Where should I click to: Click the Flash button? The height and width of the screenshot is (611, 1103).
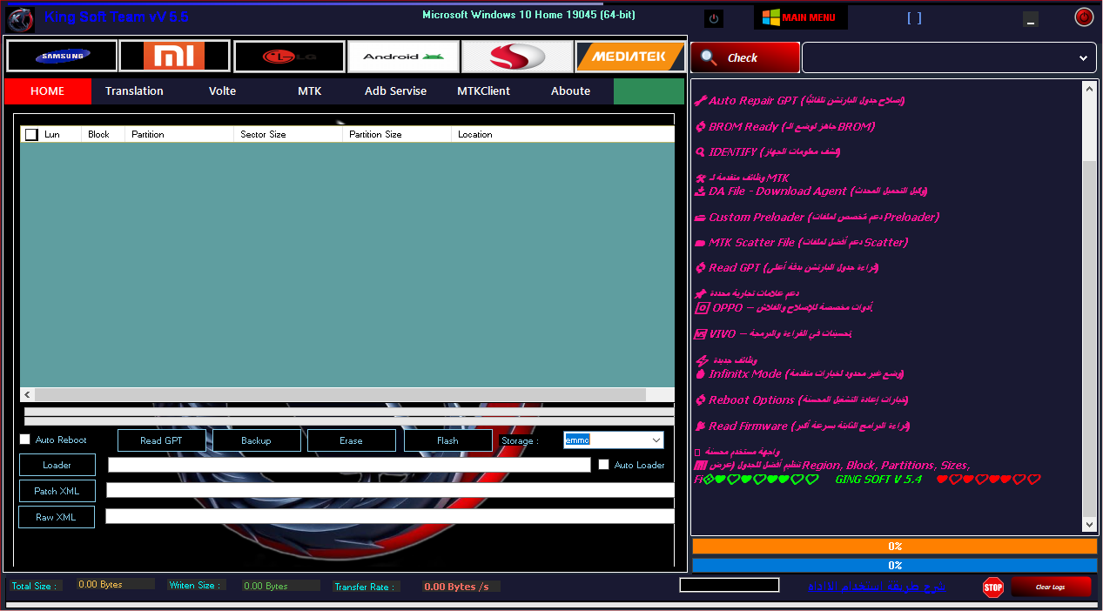pyautogui.click(x=448, y=440)
